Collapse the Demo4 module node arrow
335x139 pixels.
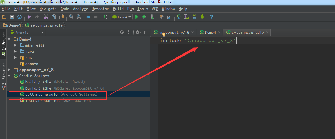click(x=9, y=39)
